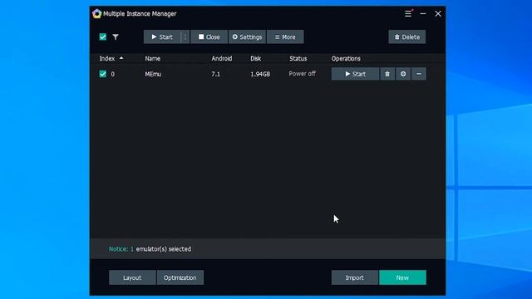
Task: Click the Close button in toolbar
Action: click(209, 37)
